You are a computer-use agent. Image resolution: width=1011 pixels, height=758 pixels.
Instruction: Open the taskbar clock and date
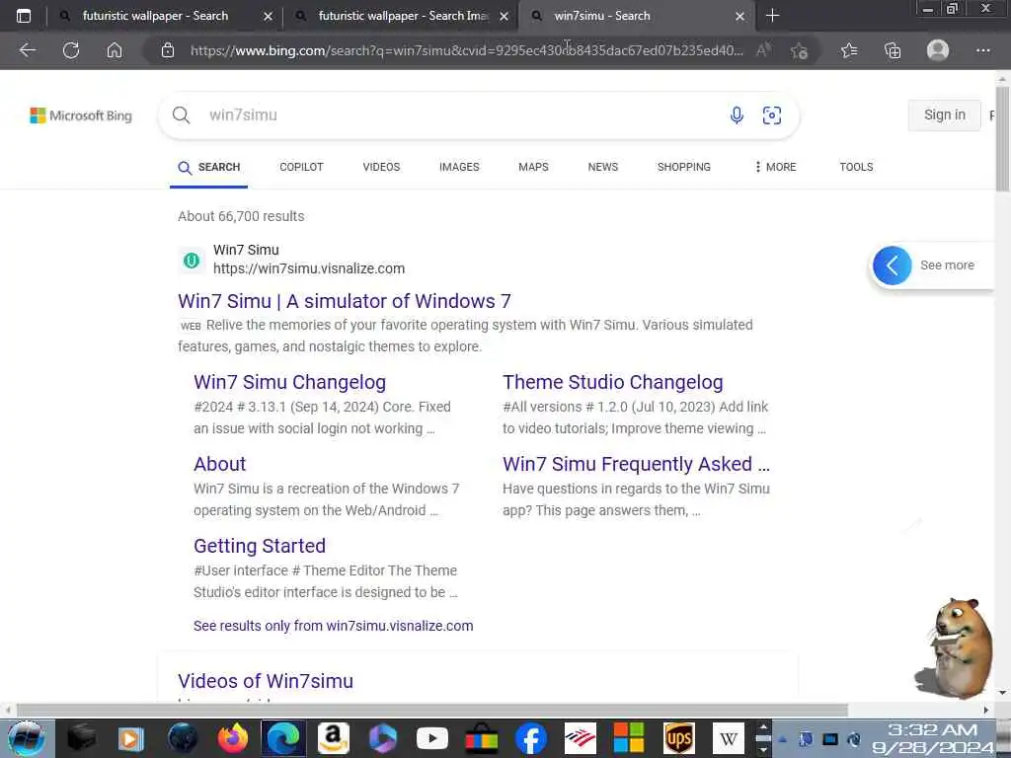pos(932,738)
